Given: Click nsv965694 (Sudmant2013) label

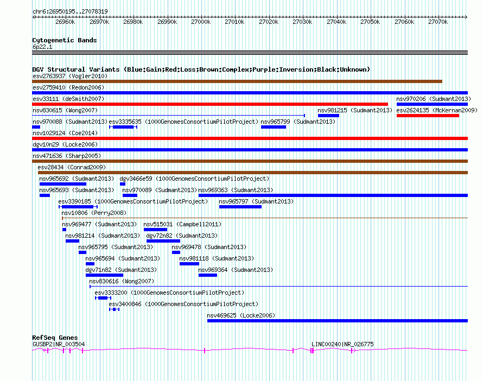Looking at the screenshot, I should [123, 258].
